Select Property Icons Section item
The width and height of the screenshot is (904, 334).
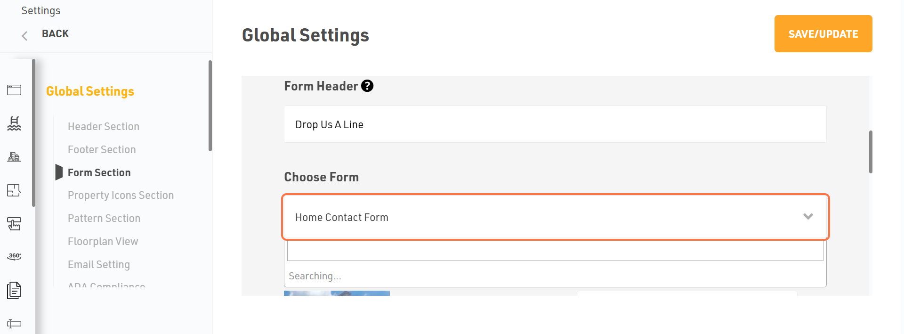121,195
